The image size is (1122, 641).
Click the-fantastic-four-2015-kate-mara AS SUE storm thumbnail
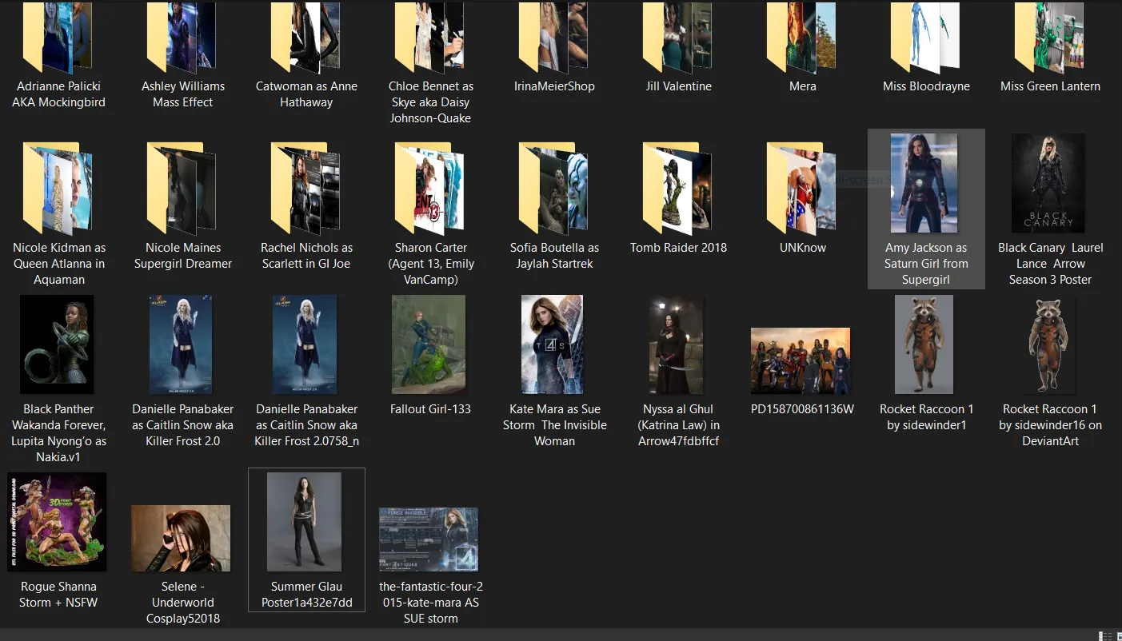(429, 539)
